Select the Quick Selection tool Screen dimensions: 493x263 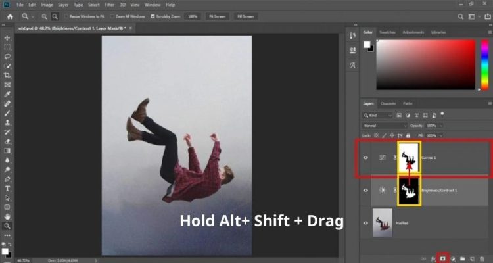click(7, 66)
